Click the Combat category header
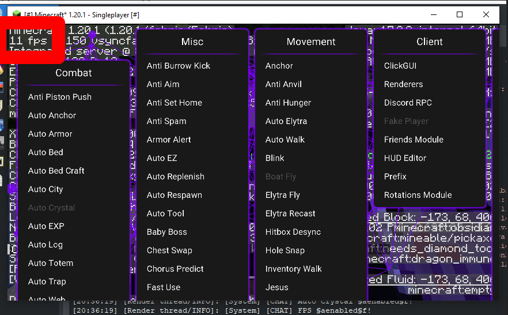 (x=74, y=73)
